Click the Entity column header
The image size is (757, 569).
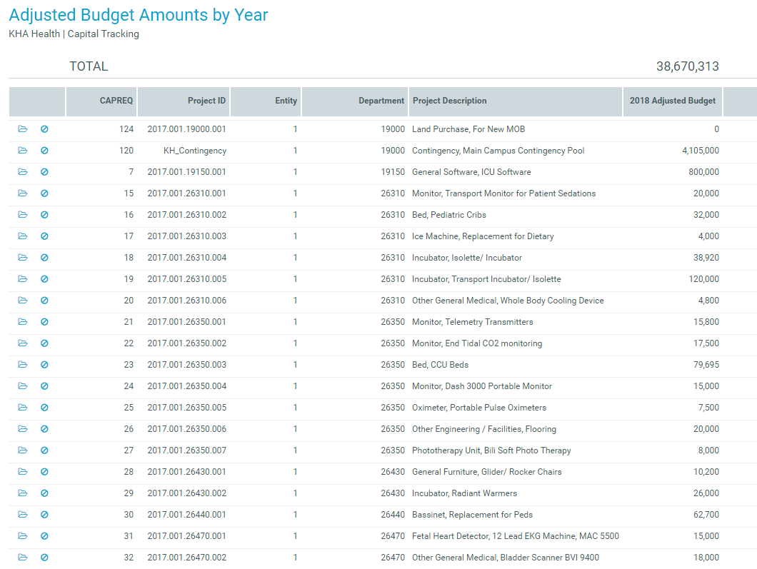(x=266, y=101)
